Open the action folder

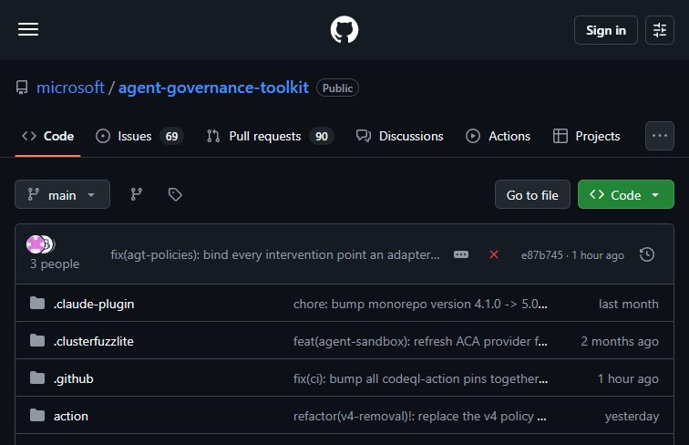71,417
